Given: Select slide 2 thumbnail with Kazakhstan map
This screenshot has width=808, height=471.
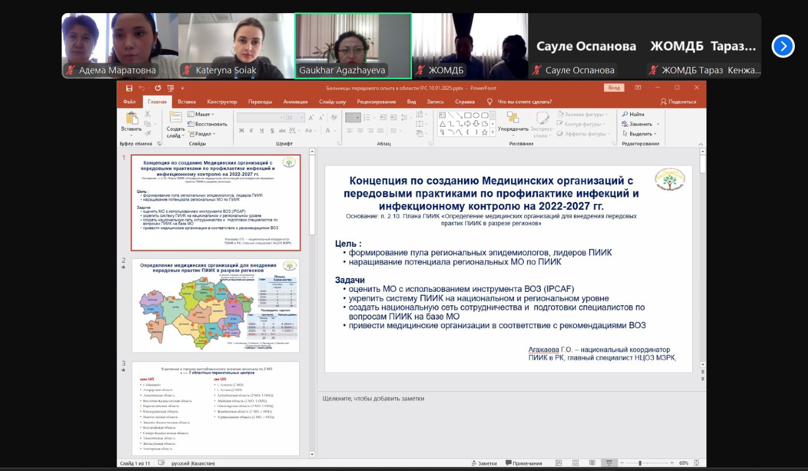Looking at the screenshot, I should [x=216, y=305].
